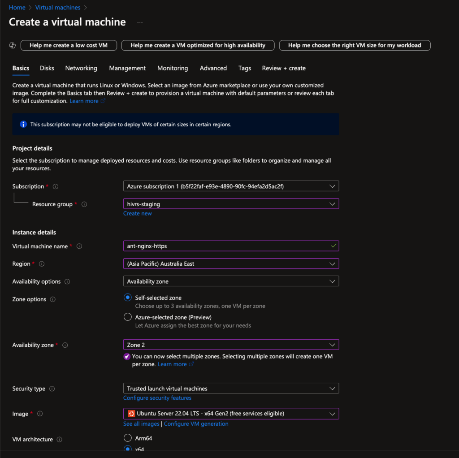Click external link icon after top Learn more
The height and width of the screenshot is (458, 459).
coord(103,101)
